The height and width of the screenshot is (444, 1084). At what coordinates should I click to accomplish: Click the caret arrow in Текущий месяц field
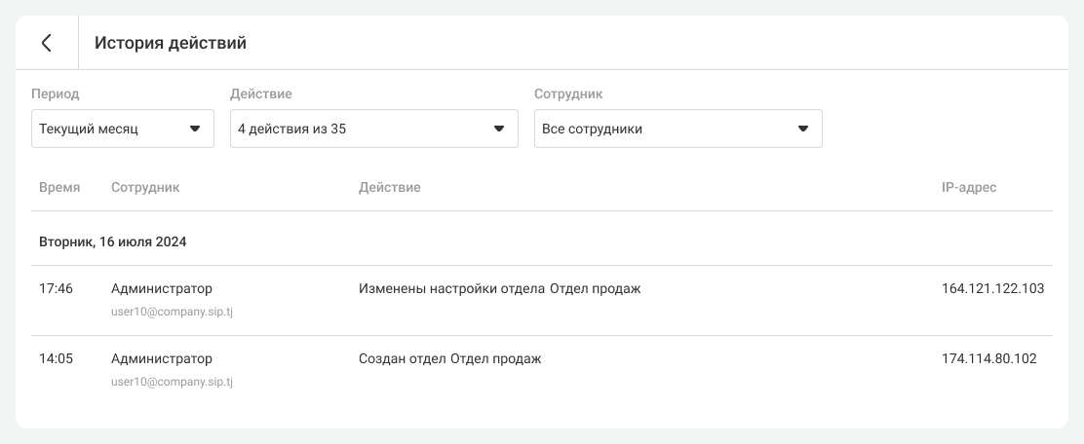coord(194,129)
